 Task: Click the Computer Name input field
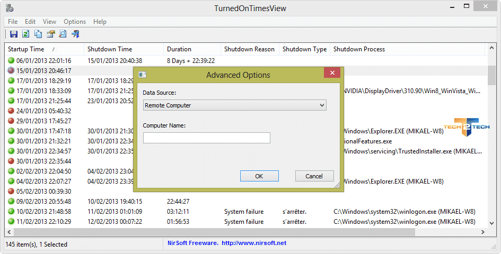coord(206,138)
